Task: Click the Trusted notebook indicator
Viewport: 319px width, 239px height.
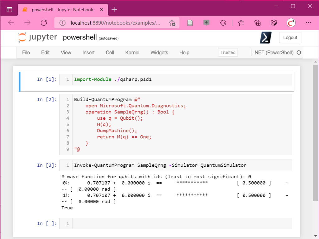Action: click(228, 53)
